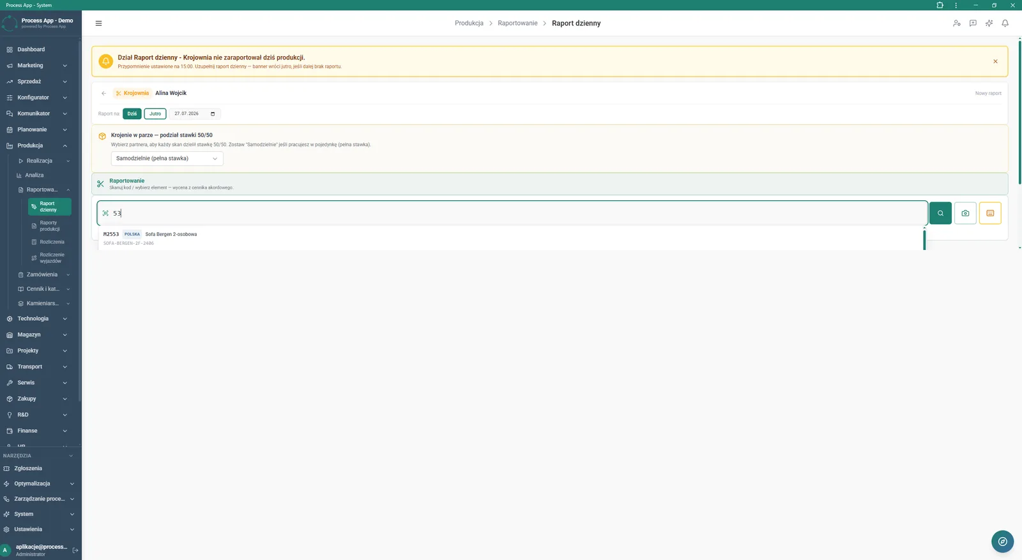This screenshot has height=560, width=1022.
Task: Open the notifications bell
Action: [x=1005, y=23]
